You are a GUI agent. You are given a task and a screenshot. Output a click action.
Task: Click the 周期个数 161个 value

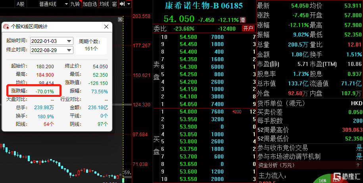click(91, 49)
